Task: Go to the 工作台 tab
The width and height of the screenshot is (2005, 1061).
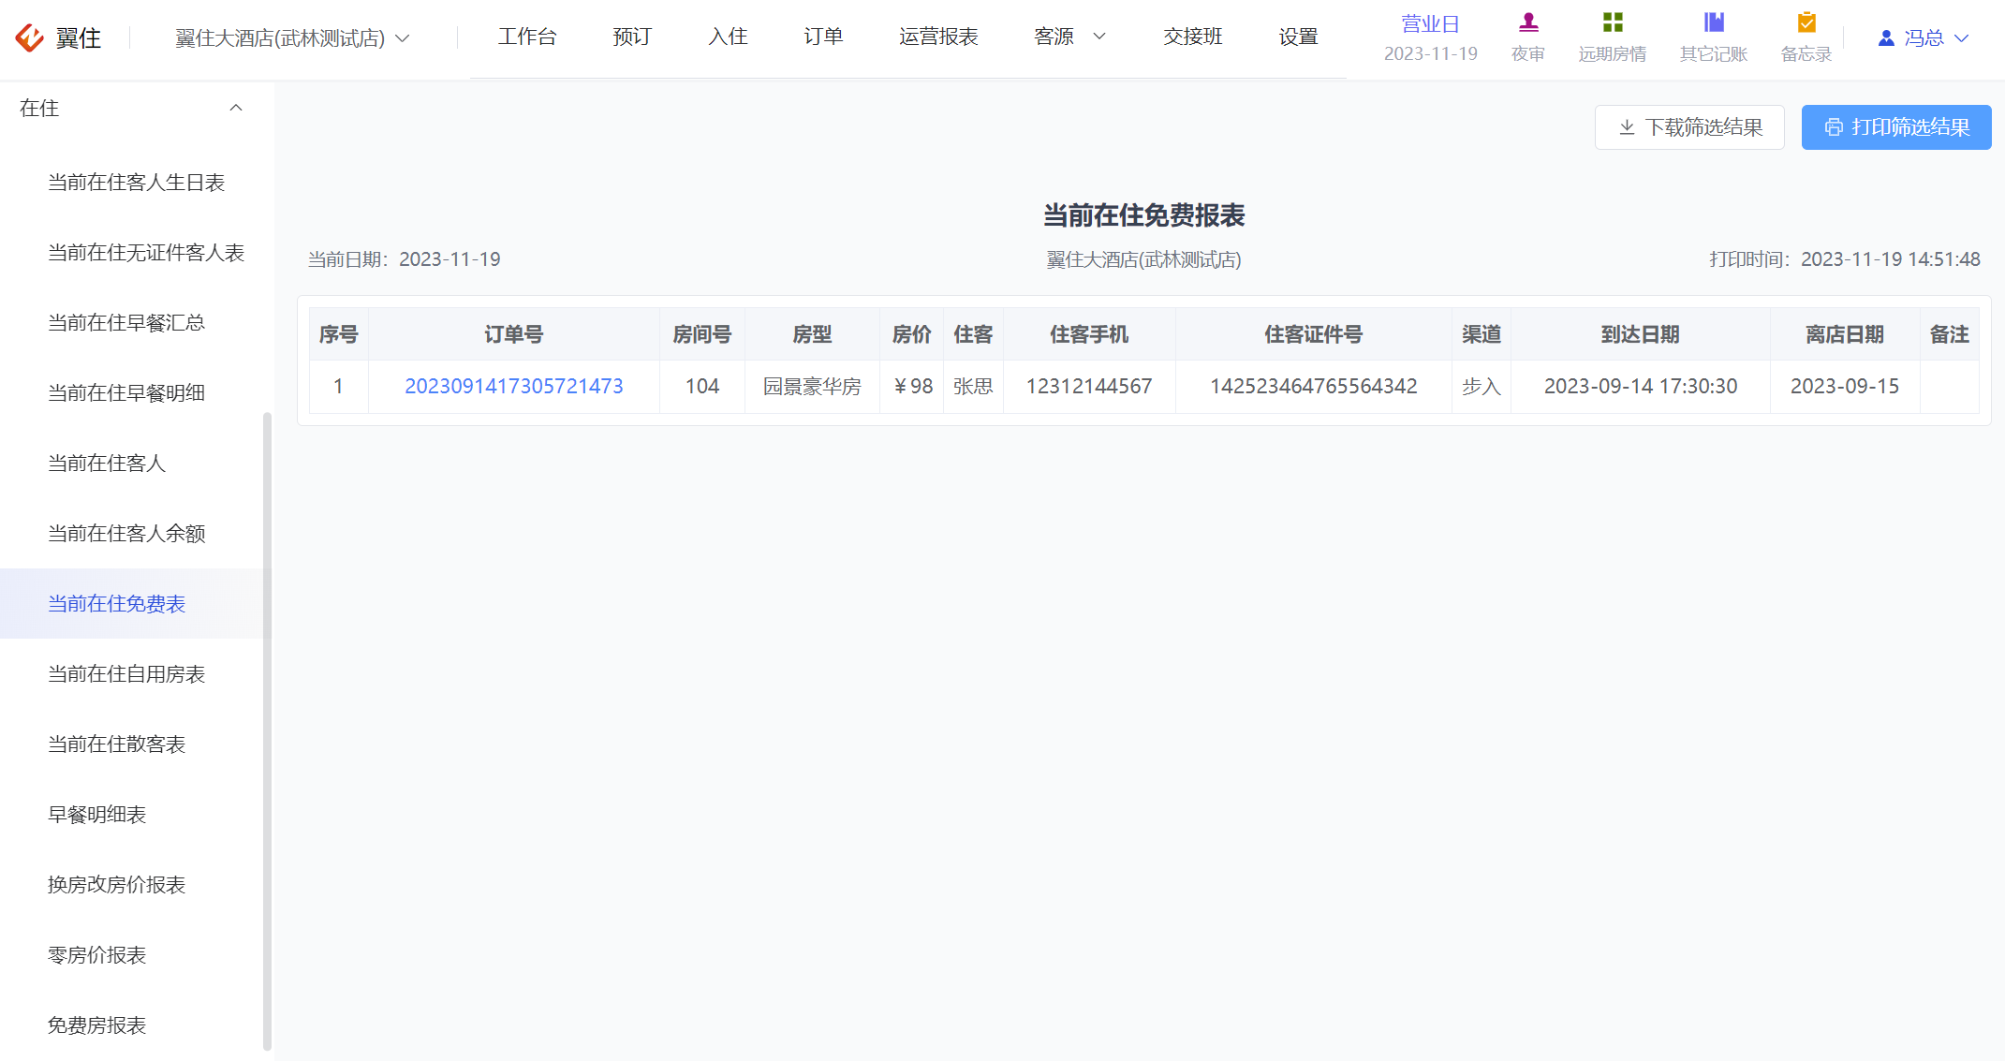Action: click(527, 37)
